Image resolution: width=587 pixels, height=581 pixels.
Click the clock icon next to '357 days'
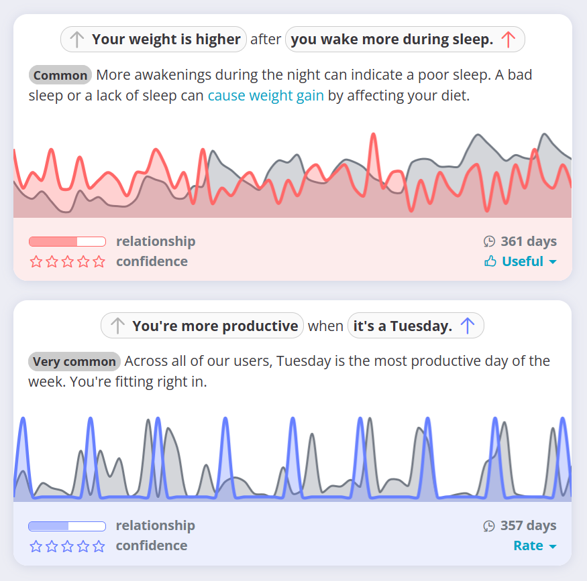[490, 525]
